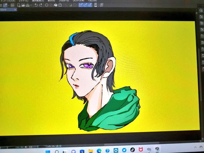Expand the system tray hidden icons chevron
This screenshot has height=153, width=204.
click(x=195, y=147)
